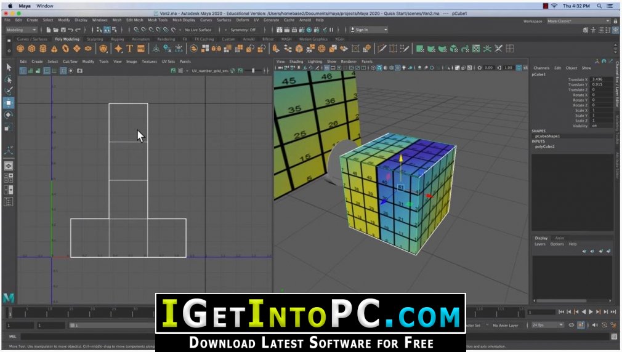The height and width of the screenshot is (352, 622).
Task: Click polyCube2 under INPUTS
Action: 544,146
